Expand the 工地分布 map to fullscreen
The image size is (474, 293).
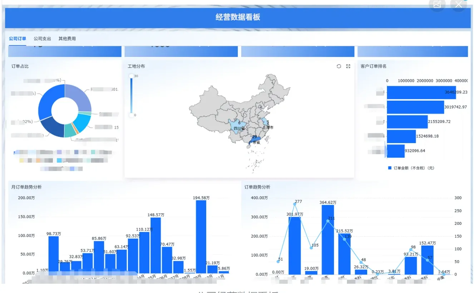point(348,66)
